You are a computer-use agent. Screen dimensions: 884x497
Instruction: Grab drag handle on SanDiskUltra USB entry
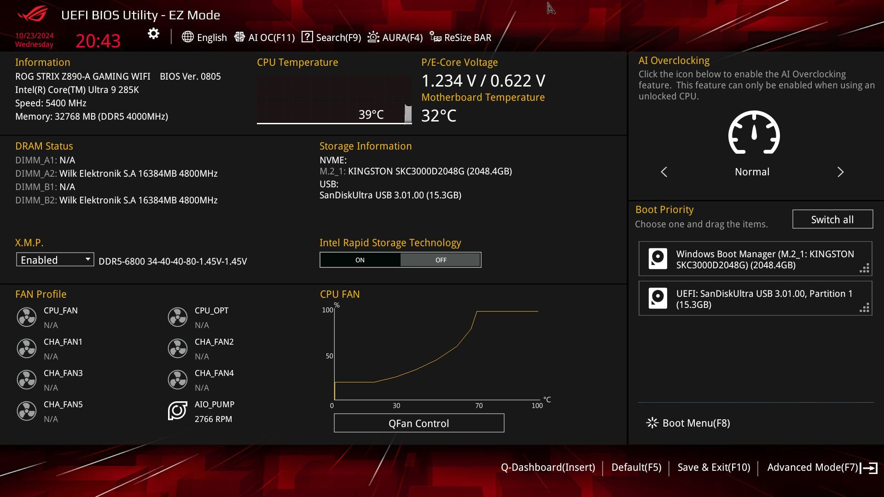pyautogui.click(x=864, y=308)
